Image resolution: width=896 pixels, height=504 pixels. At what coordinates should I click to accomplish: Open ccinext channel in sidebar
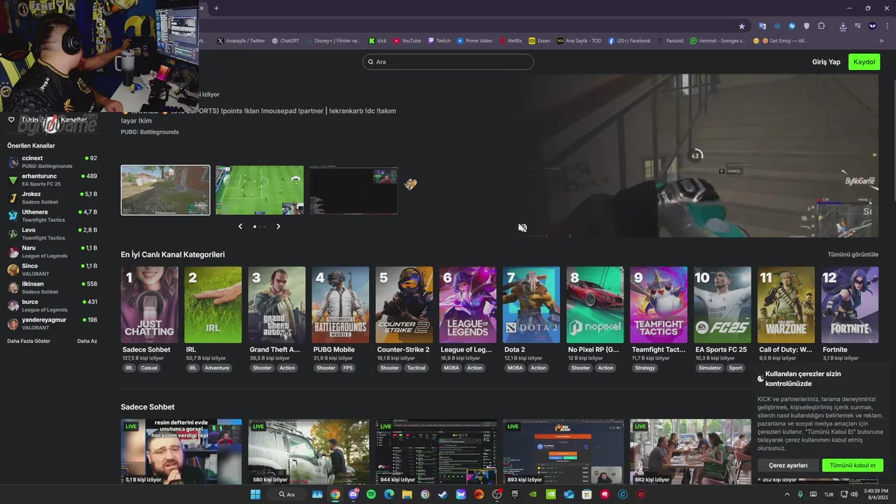tap(52, 162)
